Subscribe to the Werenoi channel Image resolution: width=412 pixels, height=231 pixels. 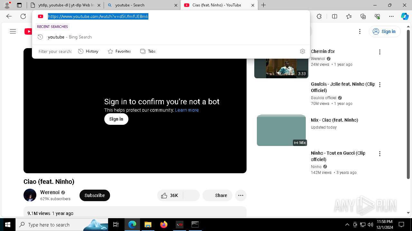point(95,195)
